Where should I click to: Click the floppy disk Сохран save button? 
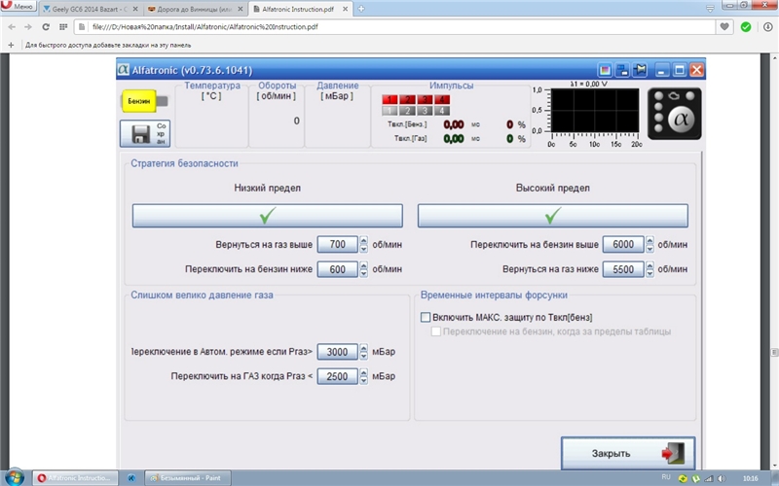[145, 134]
